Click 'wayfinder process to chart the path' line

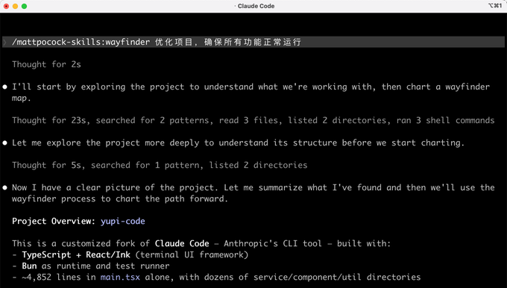point(120,198)
